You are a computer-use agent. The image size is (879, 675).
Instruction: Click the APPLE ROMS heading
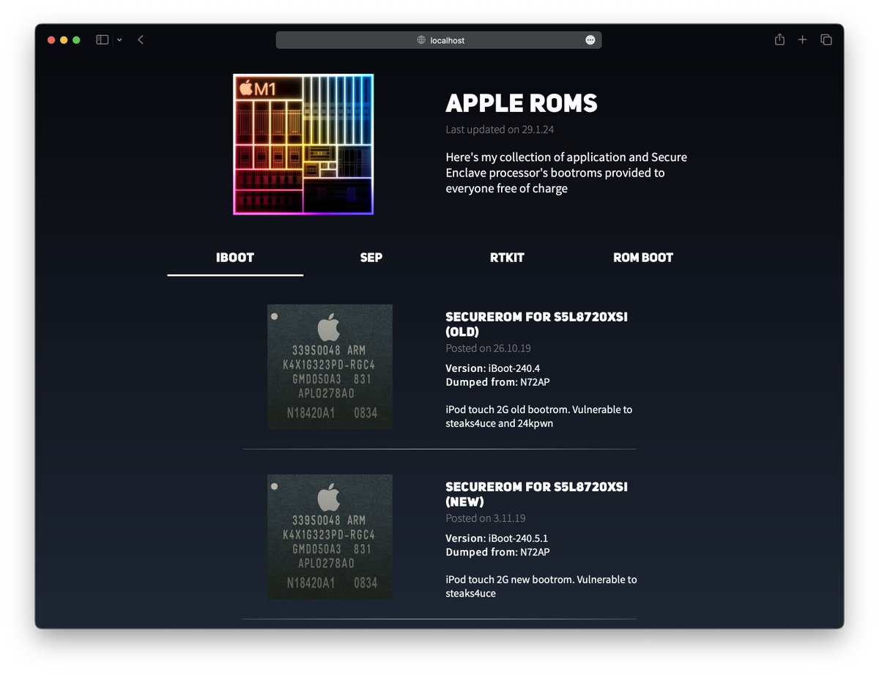pos(522,104)
